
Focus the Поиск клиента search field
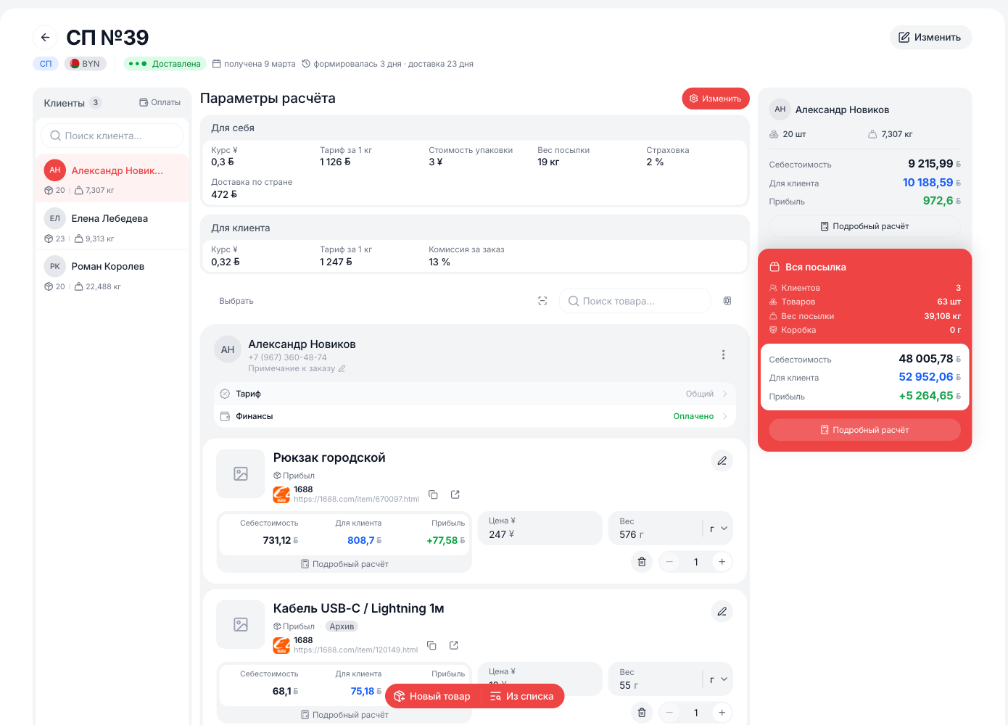coord(112,136)
